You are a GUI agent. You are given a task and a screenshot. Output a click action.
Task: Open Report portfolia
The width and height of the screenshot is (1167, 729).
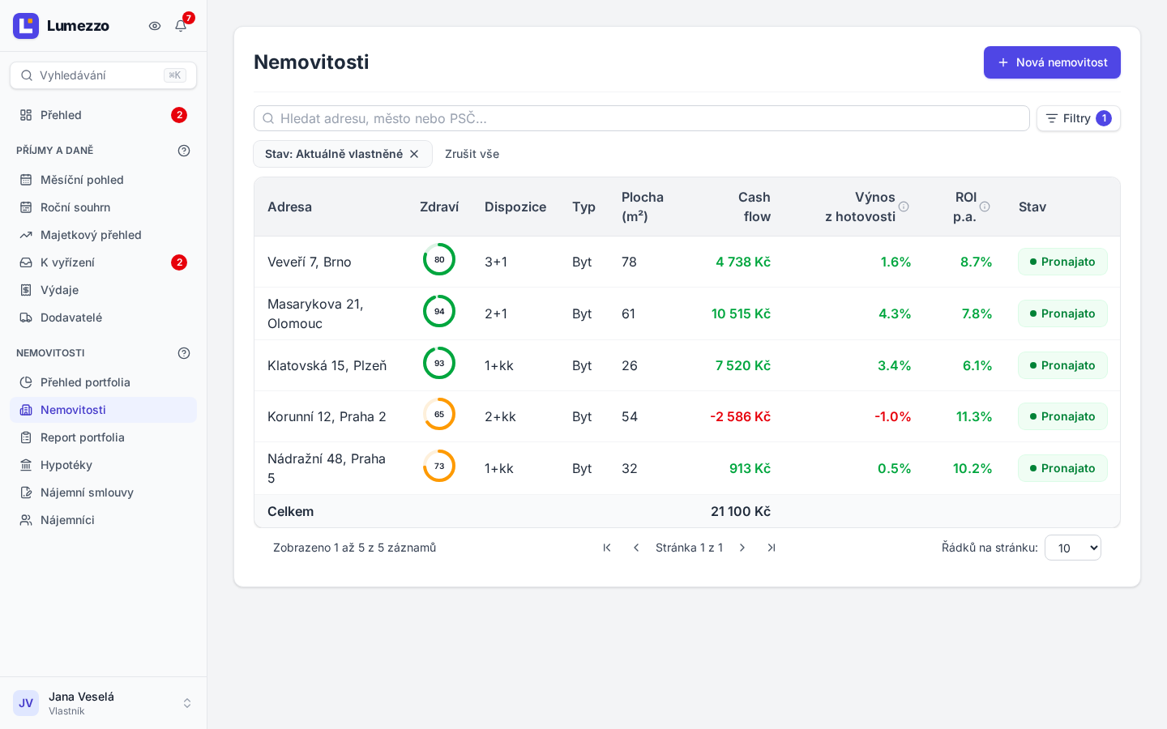[x=103, y=437]
